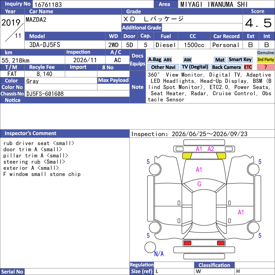The image size is (275, 275).
Task: Click the Mat equipment badge
Action: pos(220,60)
